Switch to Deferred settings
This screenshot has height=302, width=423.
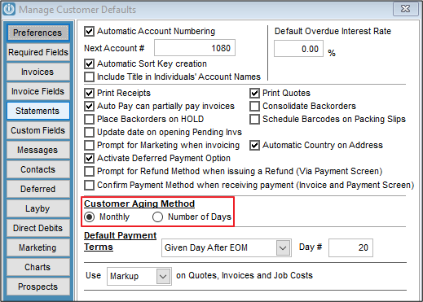37,189
